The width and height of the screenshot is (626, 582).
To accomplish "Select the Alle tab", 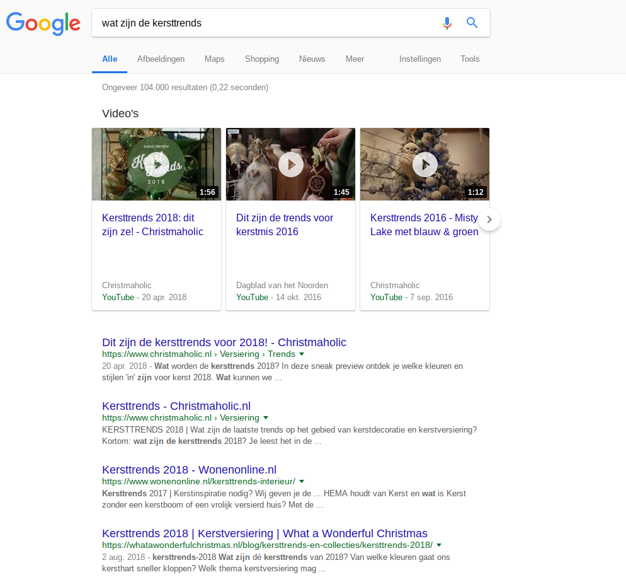I will pyautogui.click(x=110, y=59).
